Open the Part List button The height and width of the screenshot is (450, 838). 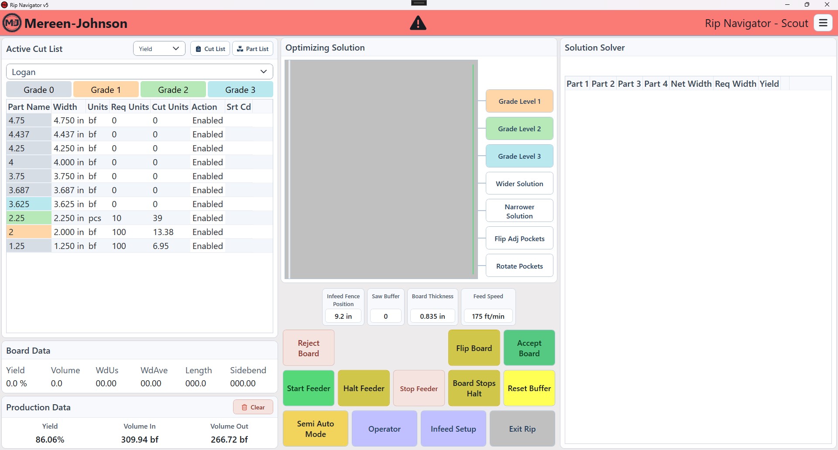(253, 49)
